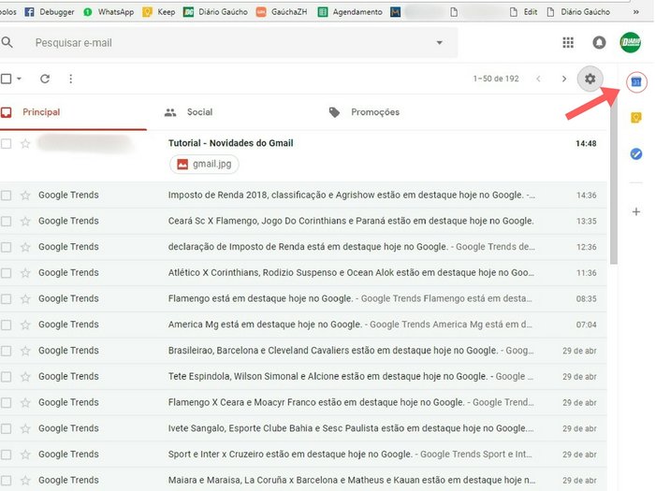Click the search magnifier icon
This screenshot has height=491, width=655.
click(7, 42)
